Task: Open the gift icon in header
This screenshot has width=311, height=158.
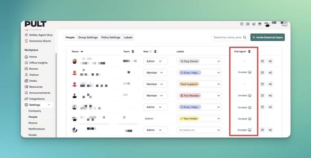Action: (260, 24)
